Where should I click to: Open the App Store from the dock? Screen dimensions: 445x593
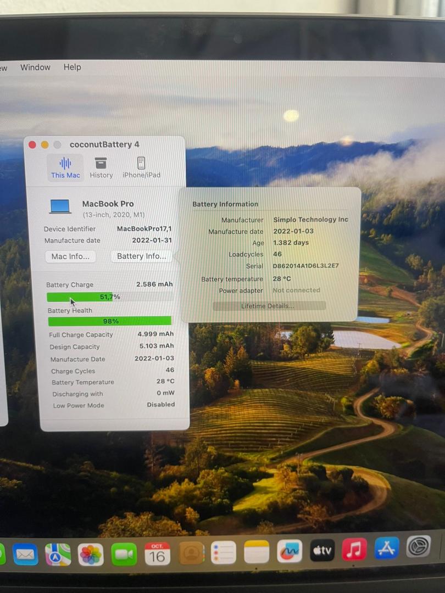387,548
